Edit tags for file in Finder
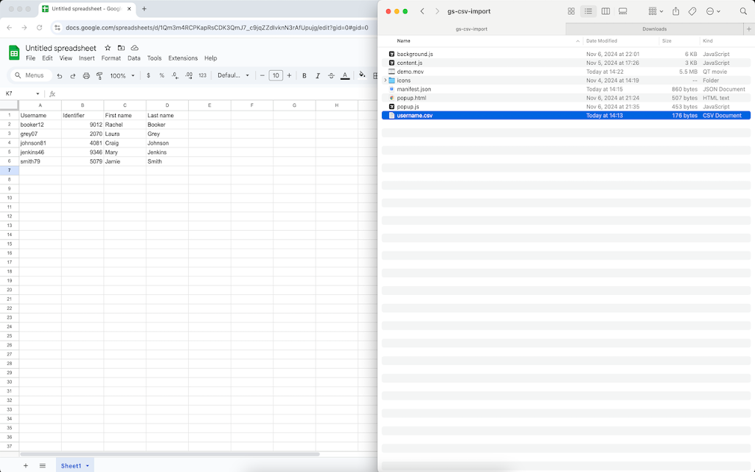755x472 pixels. pos(692,11)
